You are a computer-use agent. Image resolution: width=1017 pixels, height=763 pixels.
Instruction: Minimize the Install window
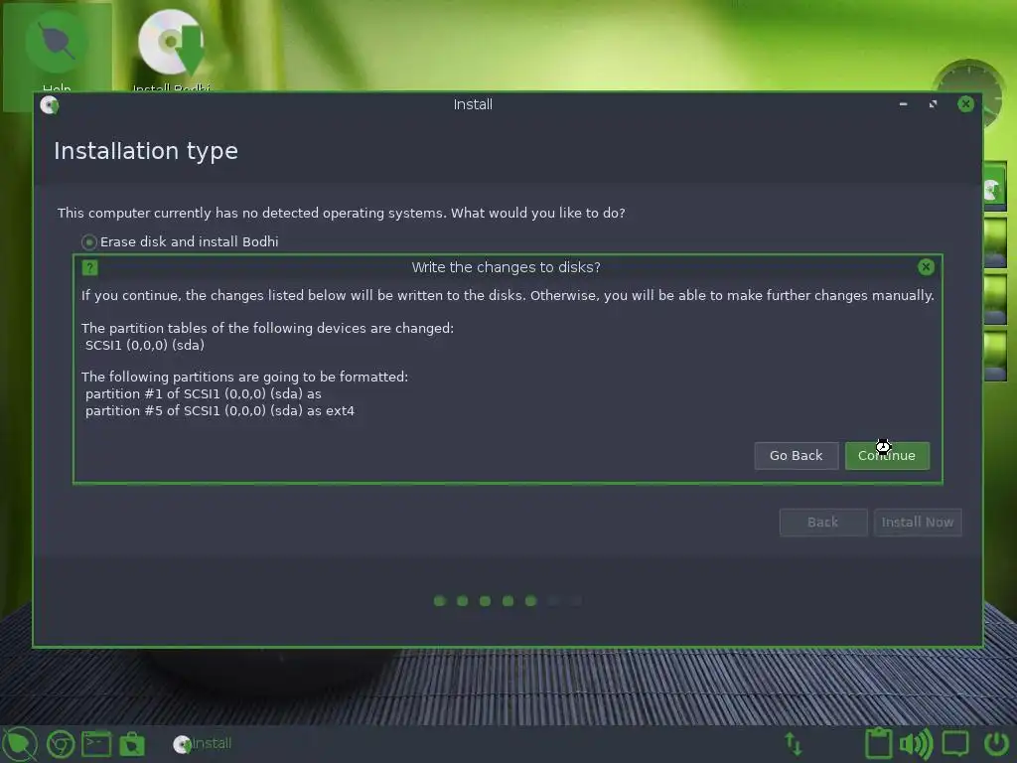903,104
